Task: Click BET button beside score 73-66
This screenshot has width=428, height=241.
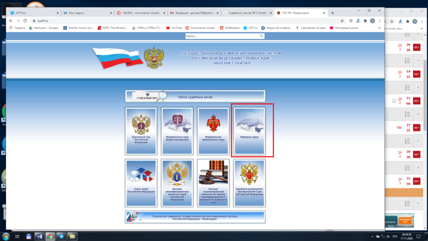Action: (417, 101)
